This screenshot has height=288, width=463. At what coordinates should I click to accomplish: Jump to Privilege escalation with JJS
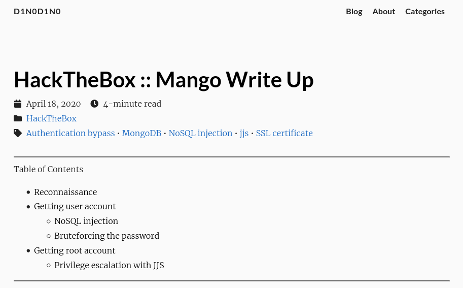point(109,266)
